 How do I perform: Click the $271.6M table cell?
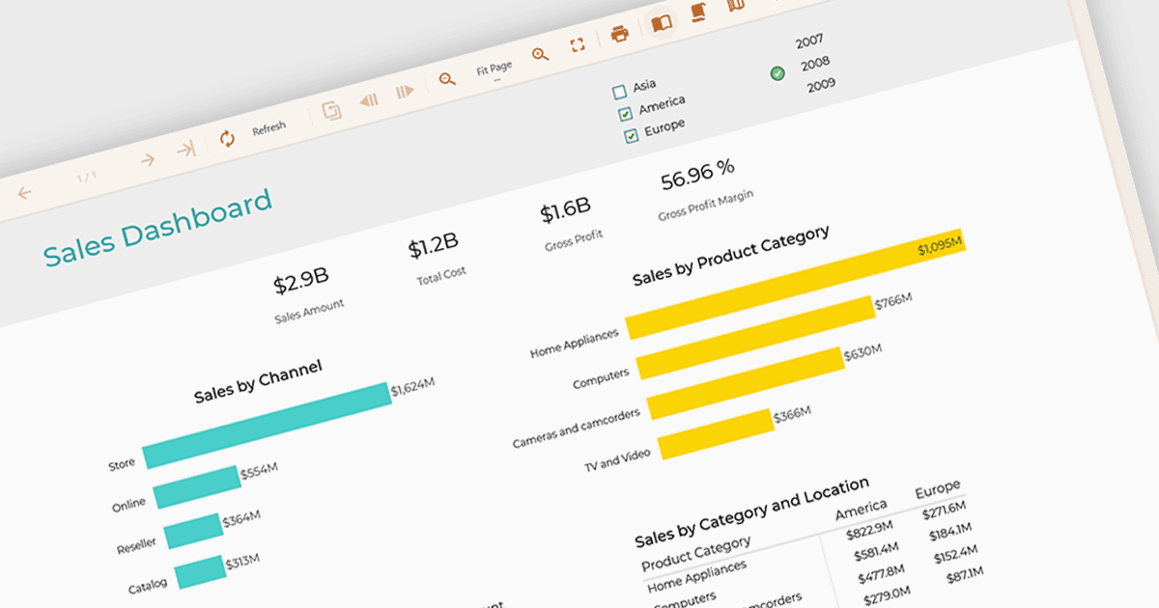pyautogui.click(x=944, y=511)
